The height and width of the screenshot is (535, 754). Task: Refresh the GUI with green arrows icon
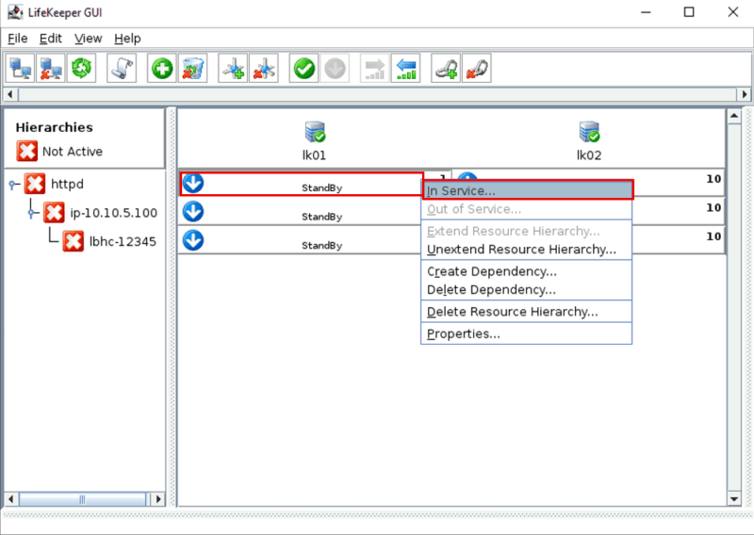pos(82,68)
